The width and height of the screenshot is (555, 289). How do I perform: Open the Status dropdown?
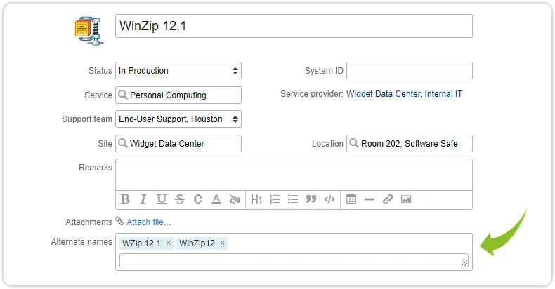pyautogui.click(x=178, y=71)
